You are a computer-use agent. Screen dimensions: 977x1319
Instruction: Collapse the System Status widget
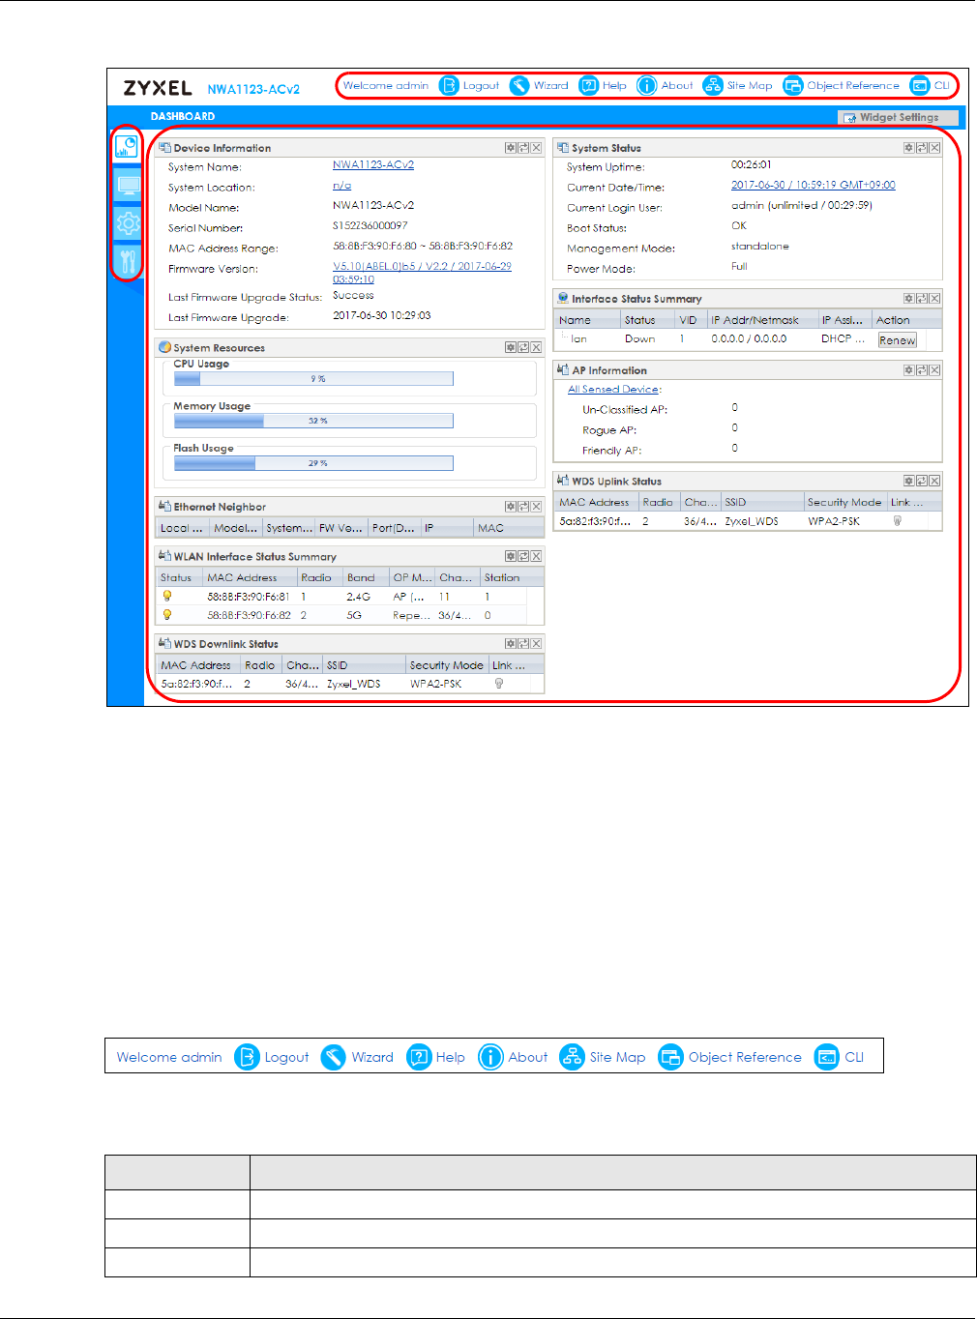(909, 148)
